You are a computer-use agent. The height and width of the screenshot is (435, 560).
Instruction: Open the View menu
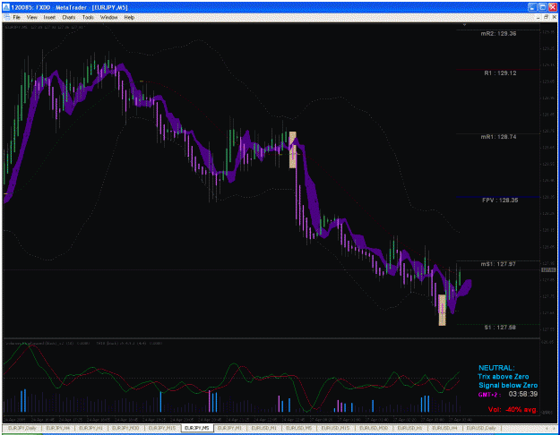coord(31,17)
